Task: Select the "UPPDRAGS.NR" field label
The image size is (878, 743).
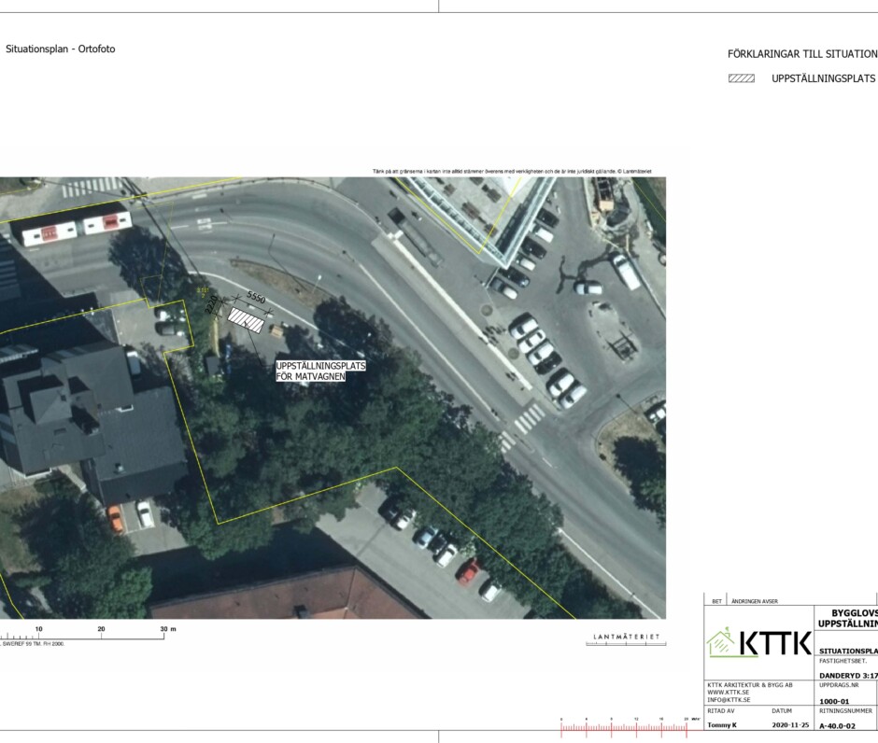Action: tap(839, 685)
